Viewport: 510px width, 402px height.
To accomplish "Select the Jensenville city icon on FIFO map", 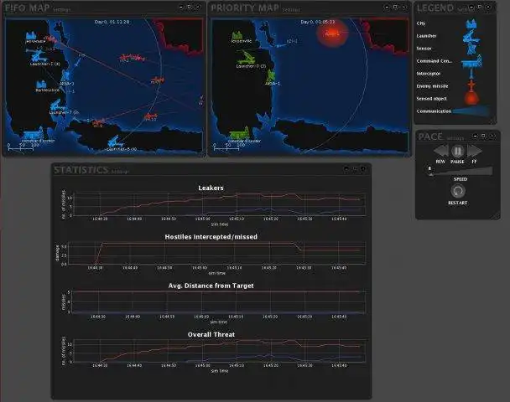I will [x=31, y=35].
